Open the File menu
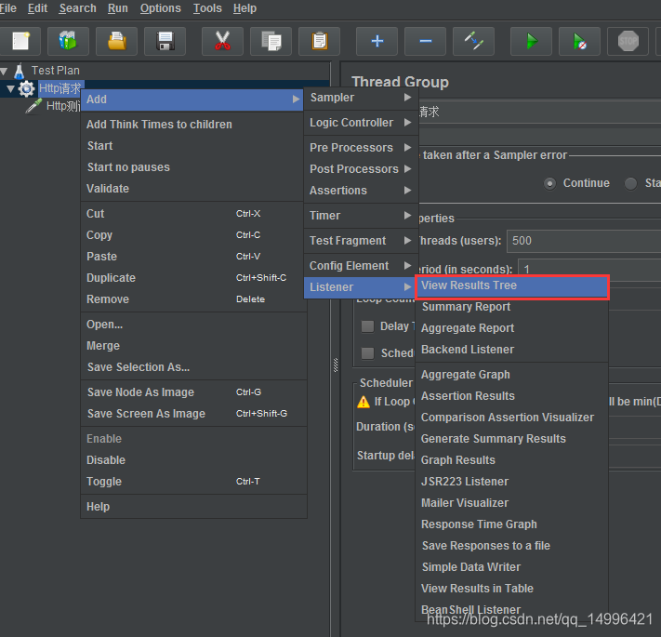Screen dimensions: 661x637 8,8
